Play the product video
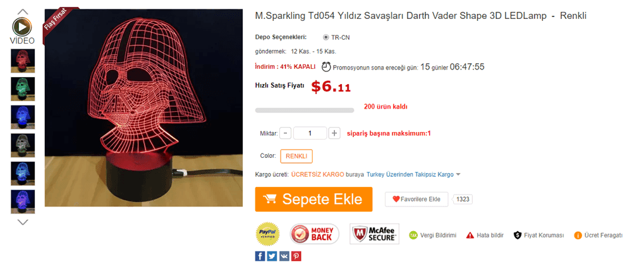Viewport: 632px width, 264px height. click(x=22, y=27)
